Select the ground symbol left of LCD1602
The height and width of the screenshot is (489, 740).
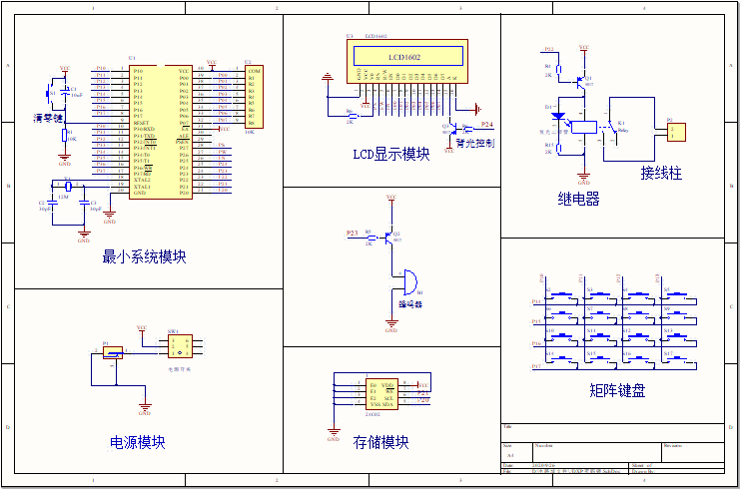[x=327, y=77]
